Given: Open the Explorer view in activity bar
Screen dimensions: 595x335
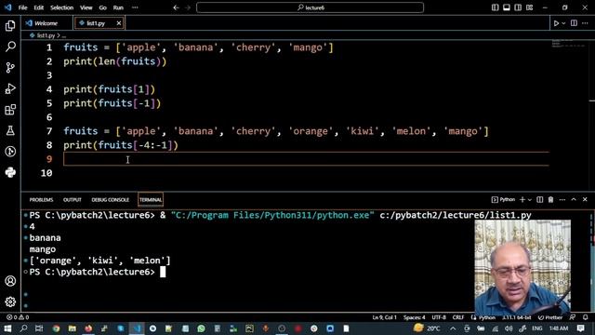Looking at the screenshot, I should pos(10,25).
